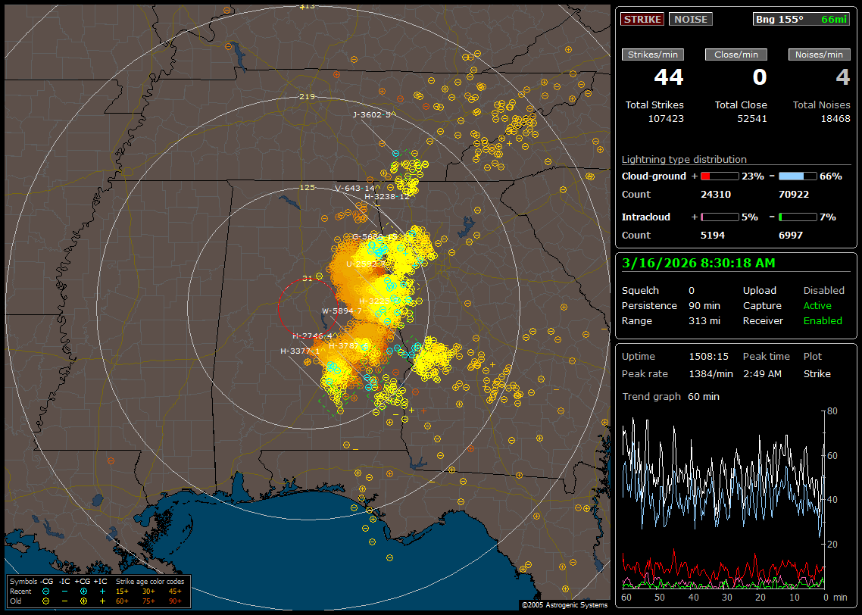Click the Close/min button
The image size is (862, 615).
(x=736, y=55)
